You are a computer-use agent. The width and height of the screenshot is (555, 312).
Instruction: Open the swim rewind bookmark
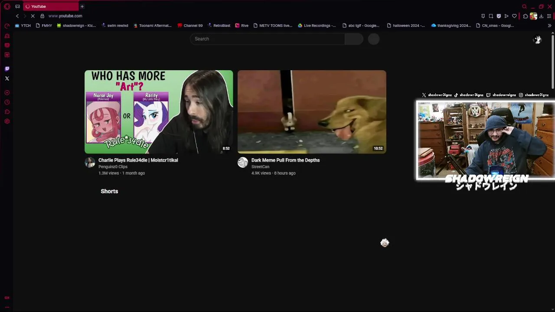pyautogui.click(x=114, y=26)
